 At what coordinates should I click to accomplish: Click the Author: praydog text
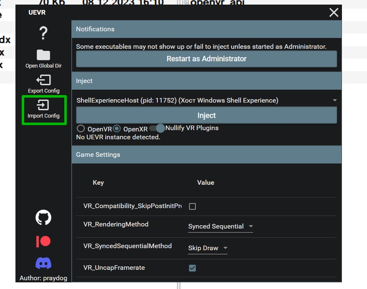43,278
